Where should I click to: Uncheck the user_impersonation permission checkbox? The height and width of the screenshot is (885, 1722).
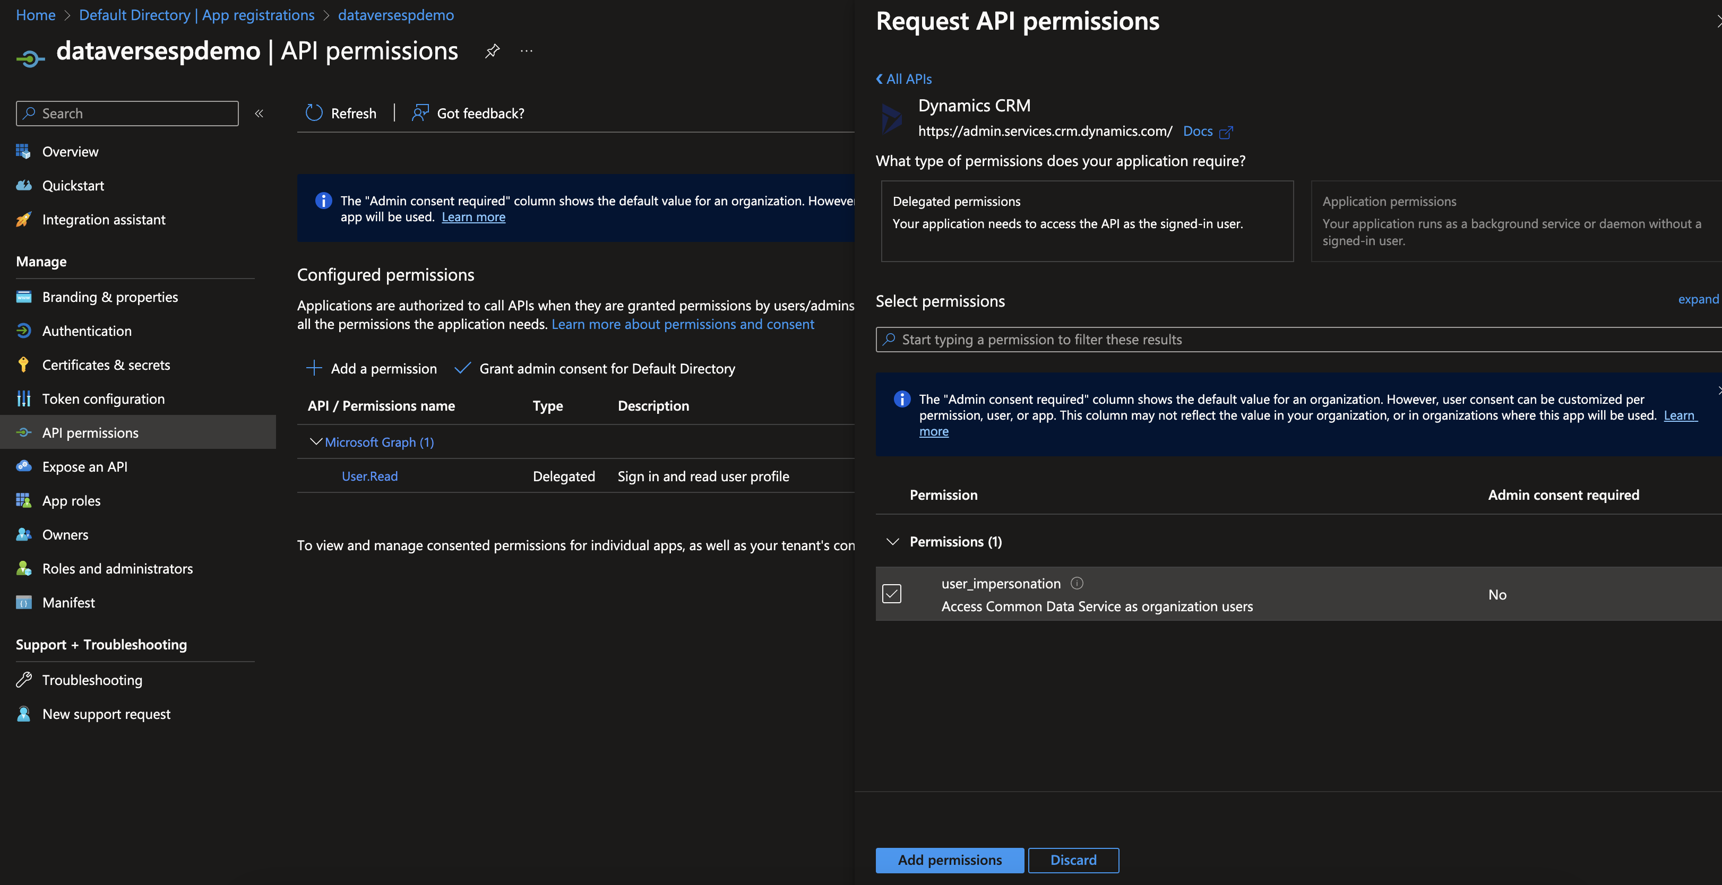[892, 593]
